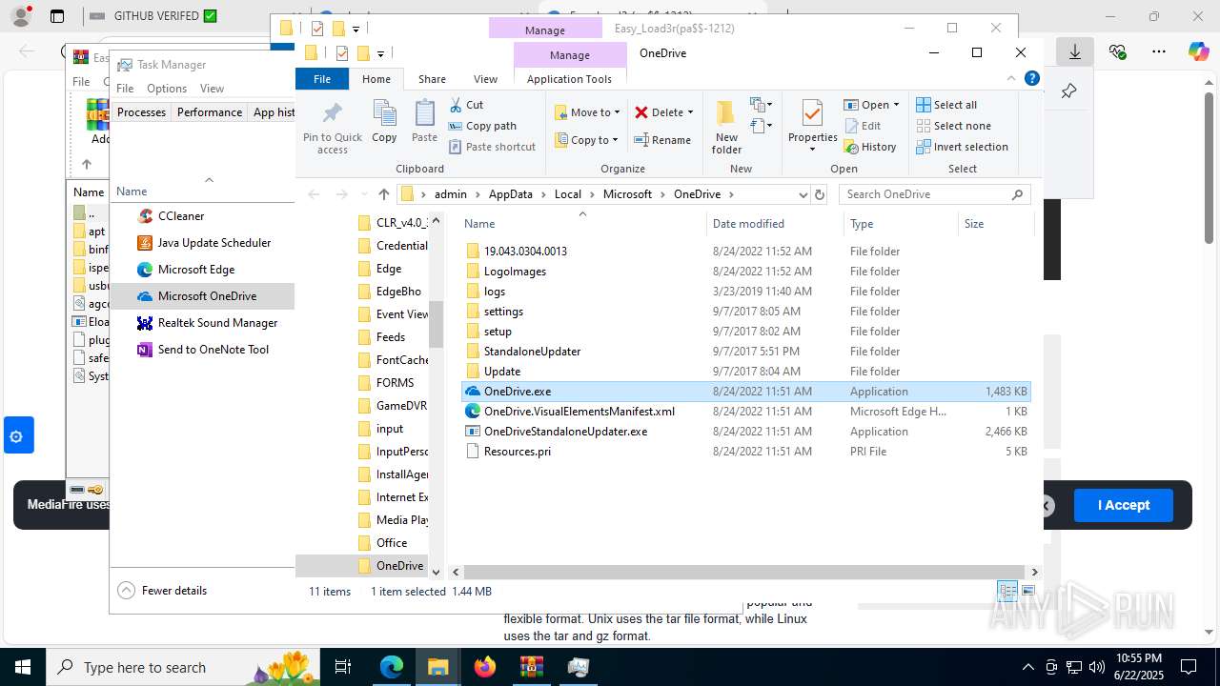Click Fewer details in Task Manager
The width and height of the screenshot is (1220, 686).
pyautogui.click(x=162, y=591)
